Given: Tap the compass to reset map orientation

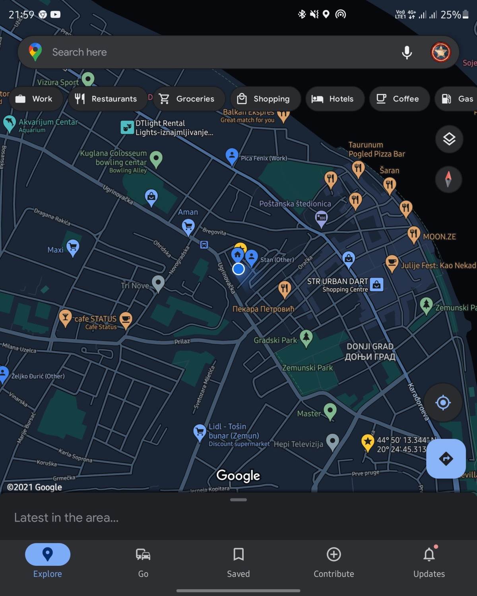Looking at the screenshot, I should [448, 179].
